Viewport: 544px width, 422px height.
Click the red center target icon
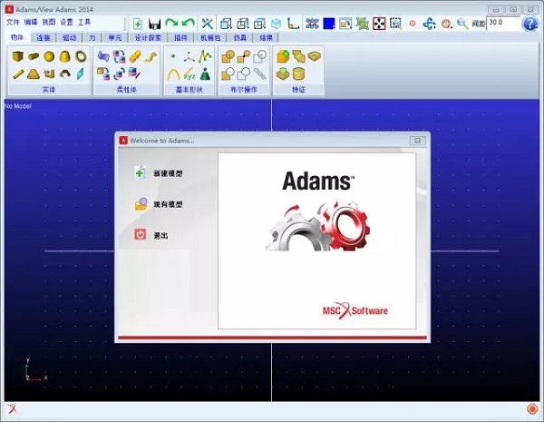(x=413, y=24)
